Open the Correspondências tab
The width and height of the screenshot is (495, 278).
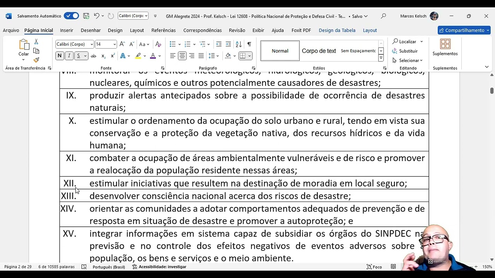coord(202,30)
